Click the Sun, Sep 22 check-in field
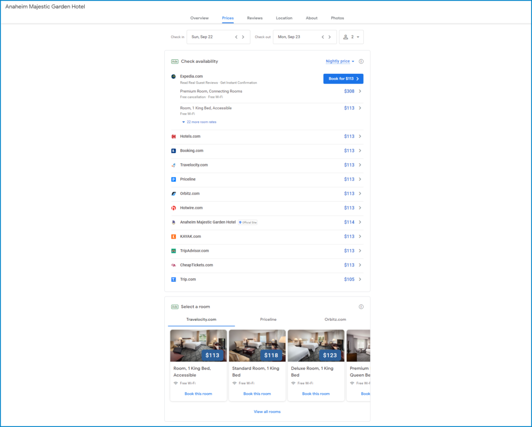Screen dimensions: 532x427 point(218,37)
